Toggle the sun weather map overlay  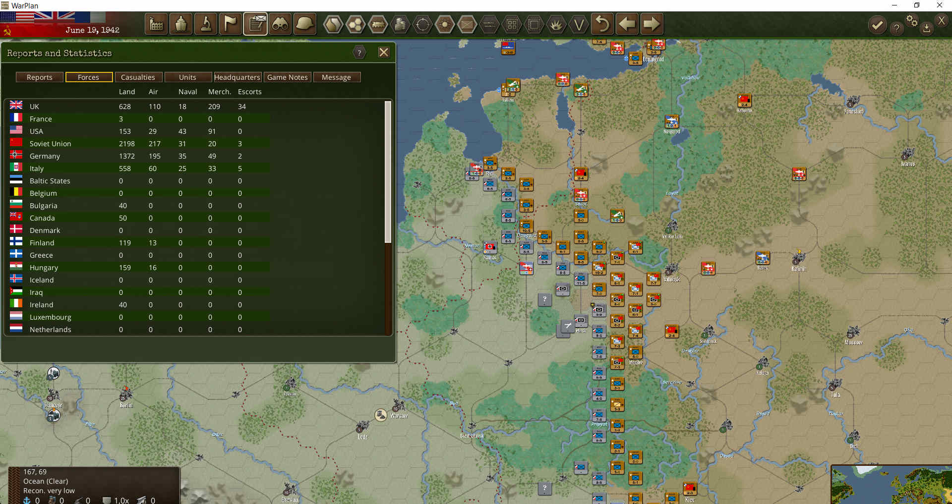pyautogui.click(x=445, y=24)
